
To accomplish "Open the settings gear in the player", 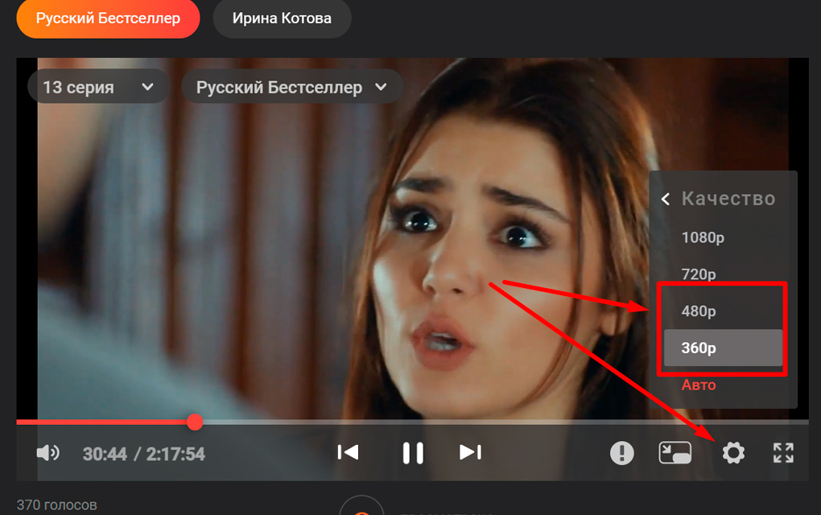I will point(732,453).
